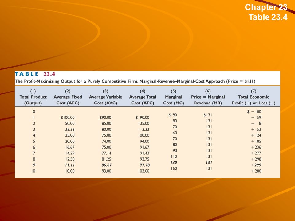
Task: Click ATC cell '93.75'
Action: 144,159
